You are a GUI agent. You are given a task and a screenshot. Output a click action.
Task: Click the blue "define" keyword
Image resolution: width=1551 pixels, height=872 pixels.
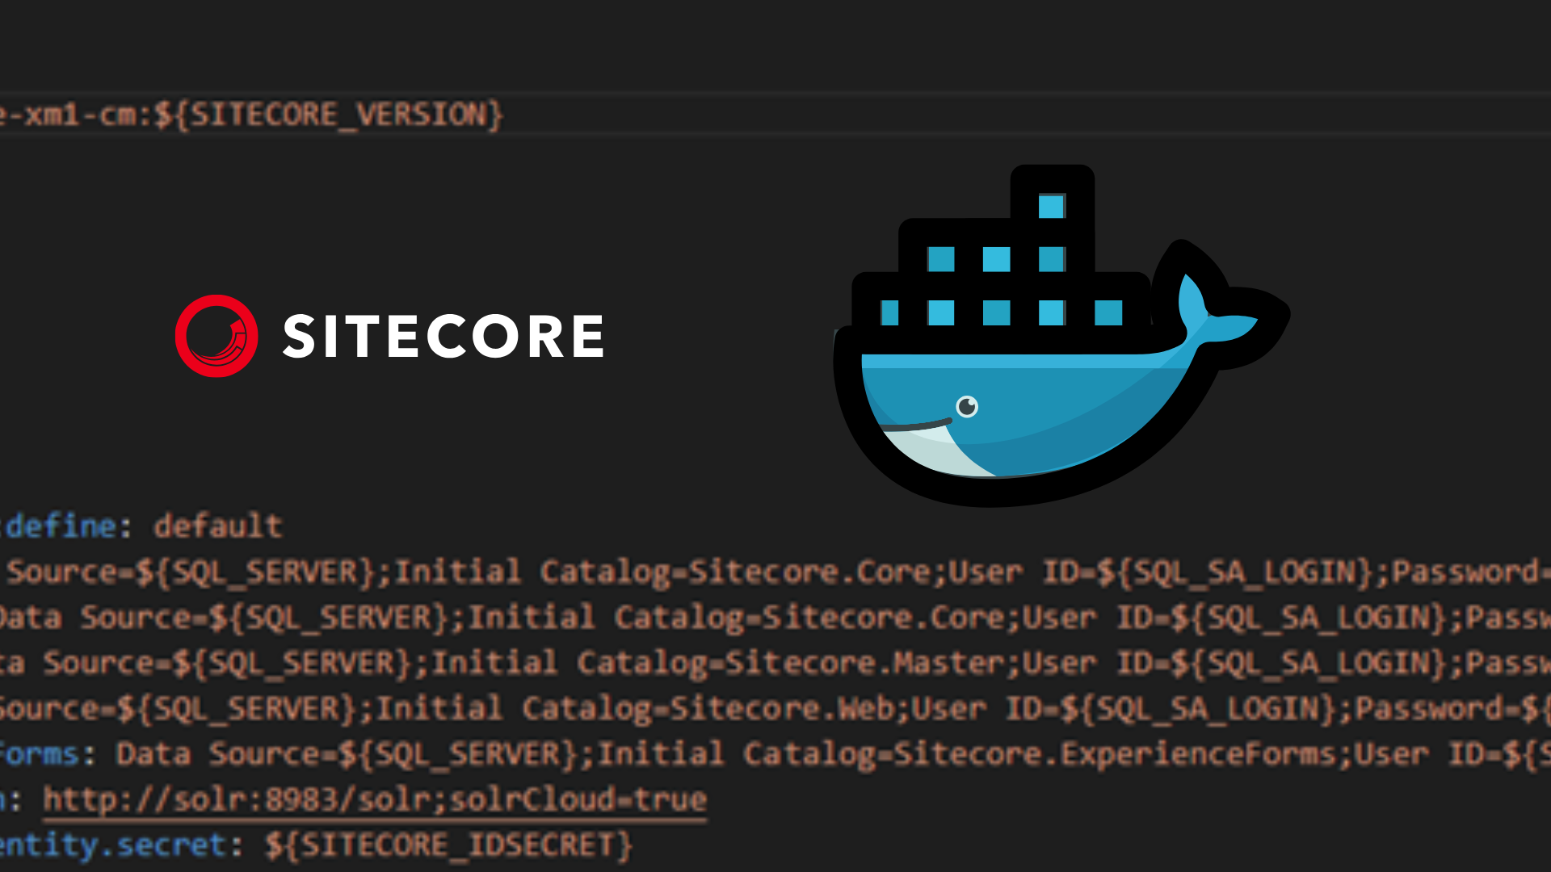click(61, 526)
